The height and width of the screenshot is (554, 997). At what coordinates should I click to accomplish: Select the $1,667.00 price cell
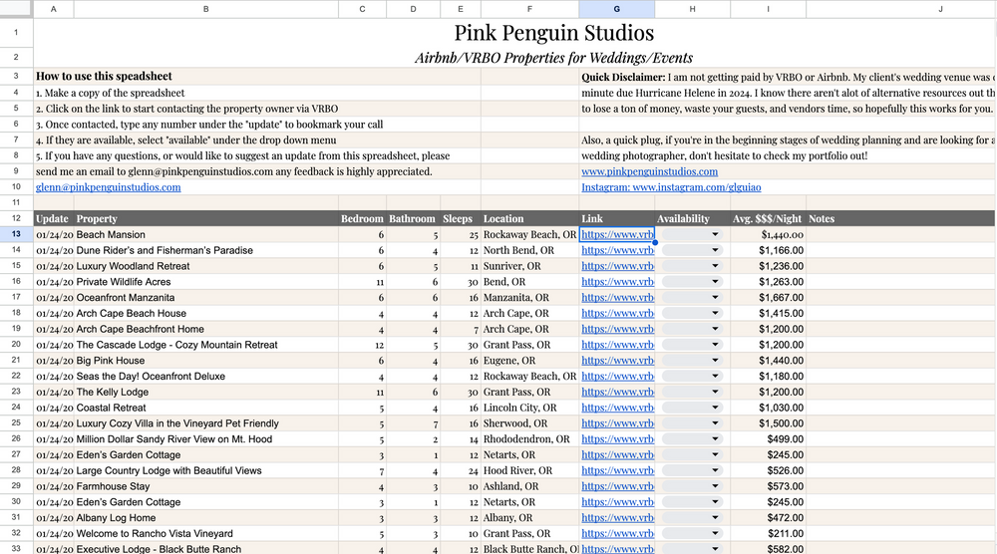tap(768, 297)
